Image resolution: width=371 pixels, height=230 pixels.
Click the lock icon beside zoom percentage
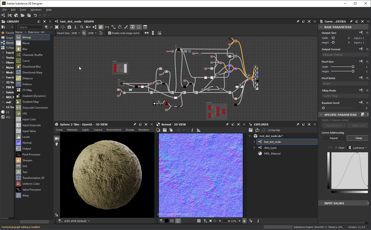244,221
